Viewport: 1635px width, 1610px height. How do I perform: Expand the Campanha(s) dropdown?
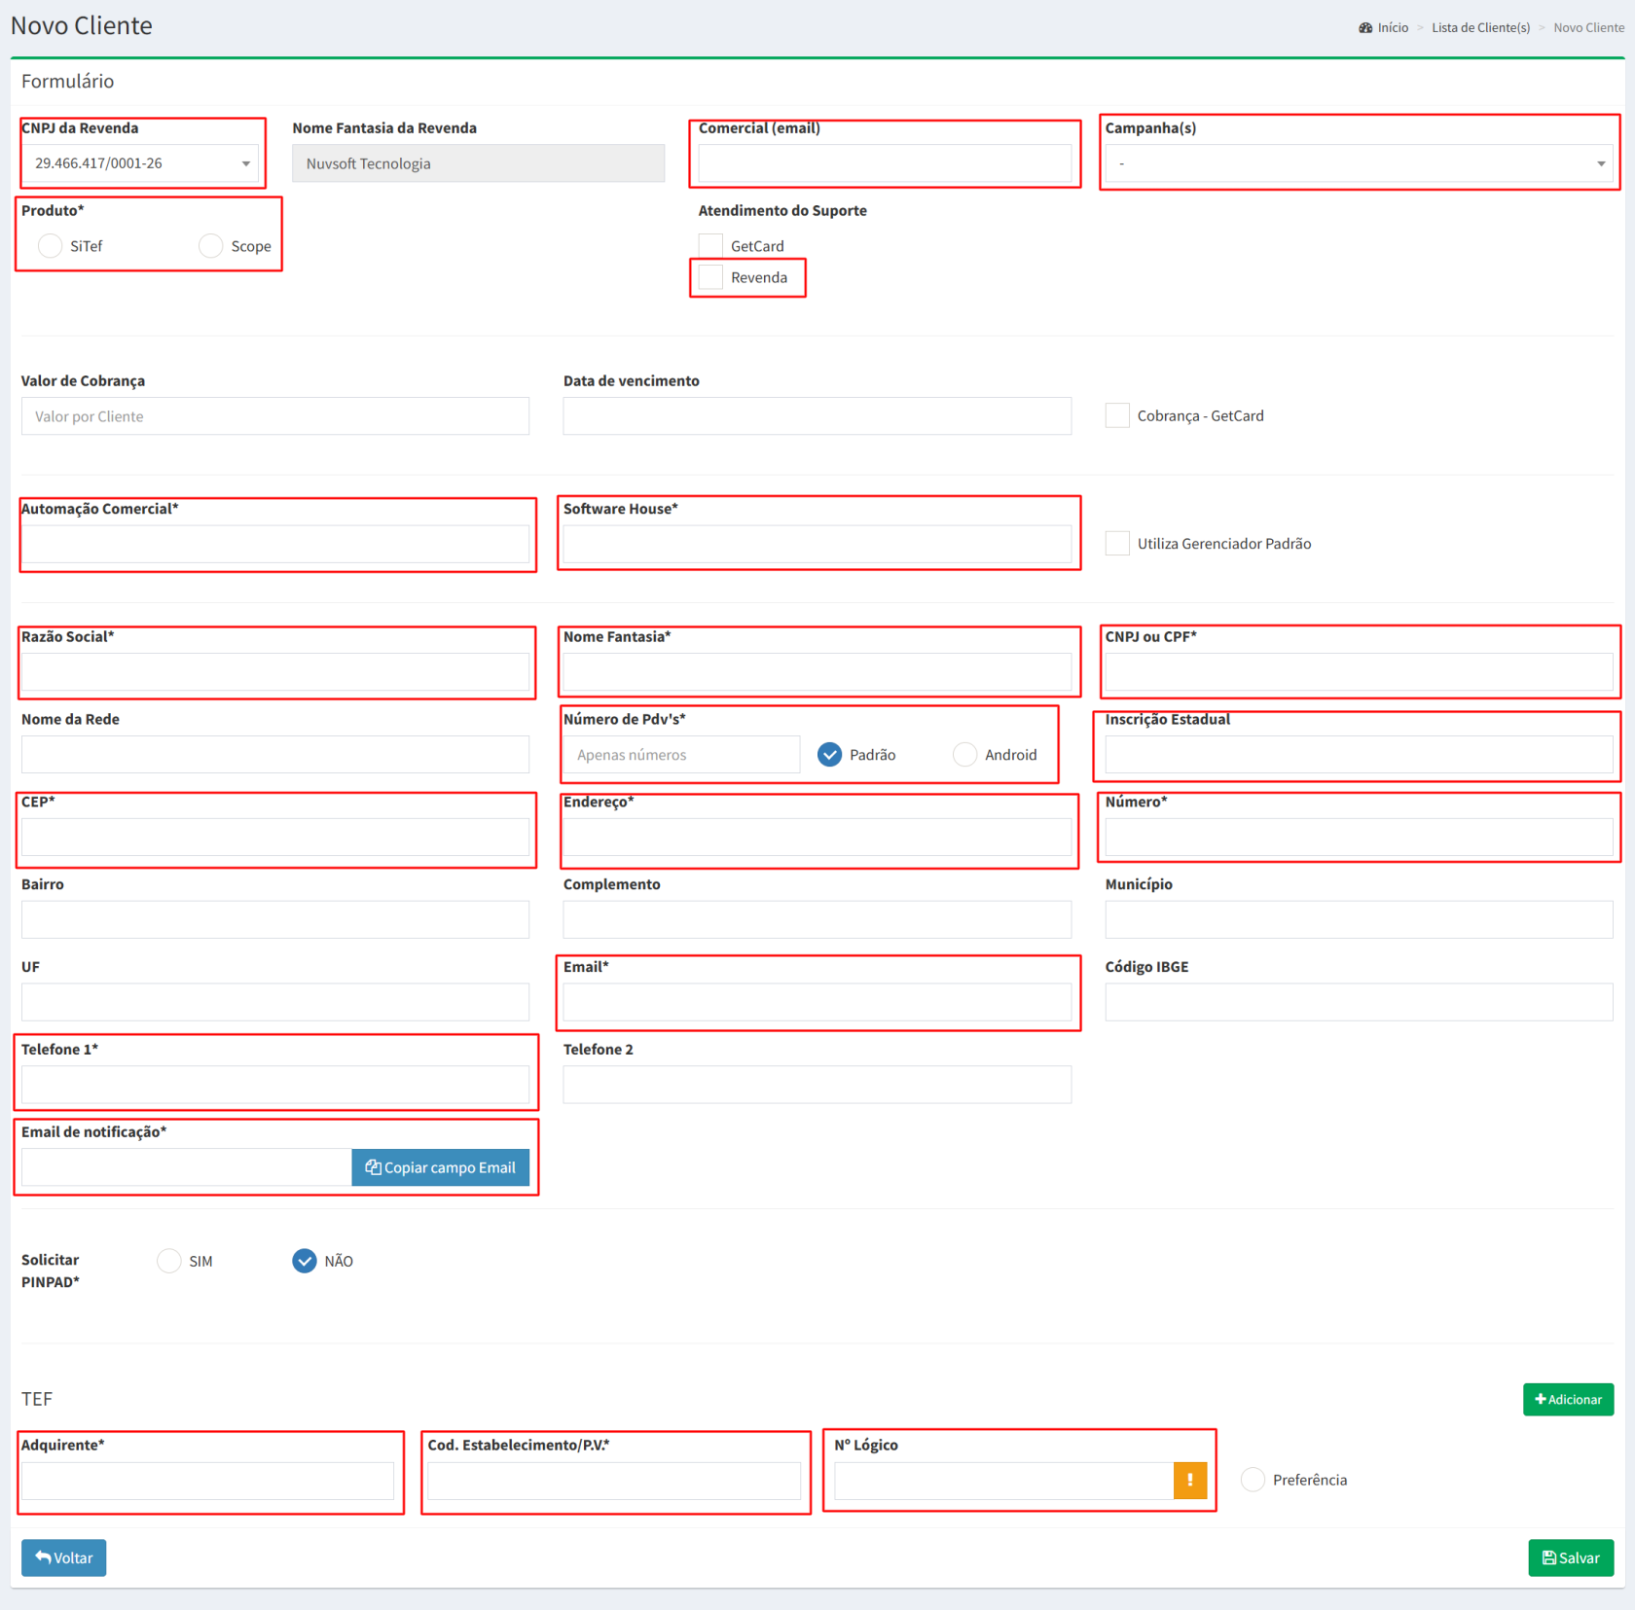coord(1359,163)
